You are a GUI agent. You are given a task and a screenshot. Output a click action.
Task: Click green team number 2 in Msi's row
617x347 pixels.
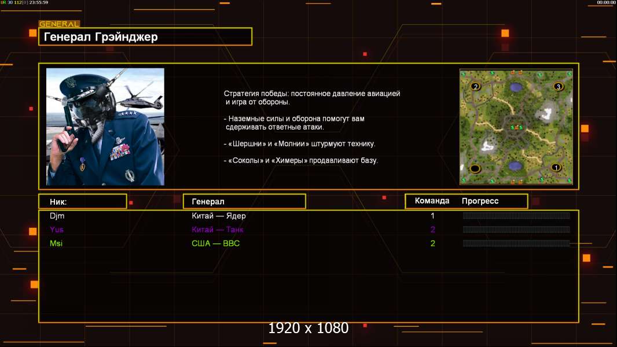433,243
